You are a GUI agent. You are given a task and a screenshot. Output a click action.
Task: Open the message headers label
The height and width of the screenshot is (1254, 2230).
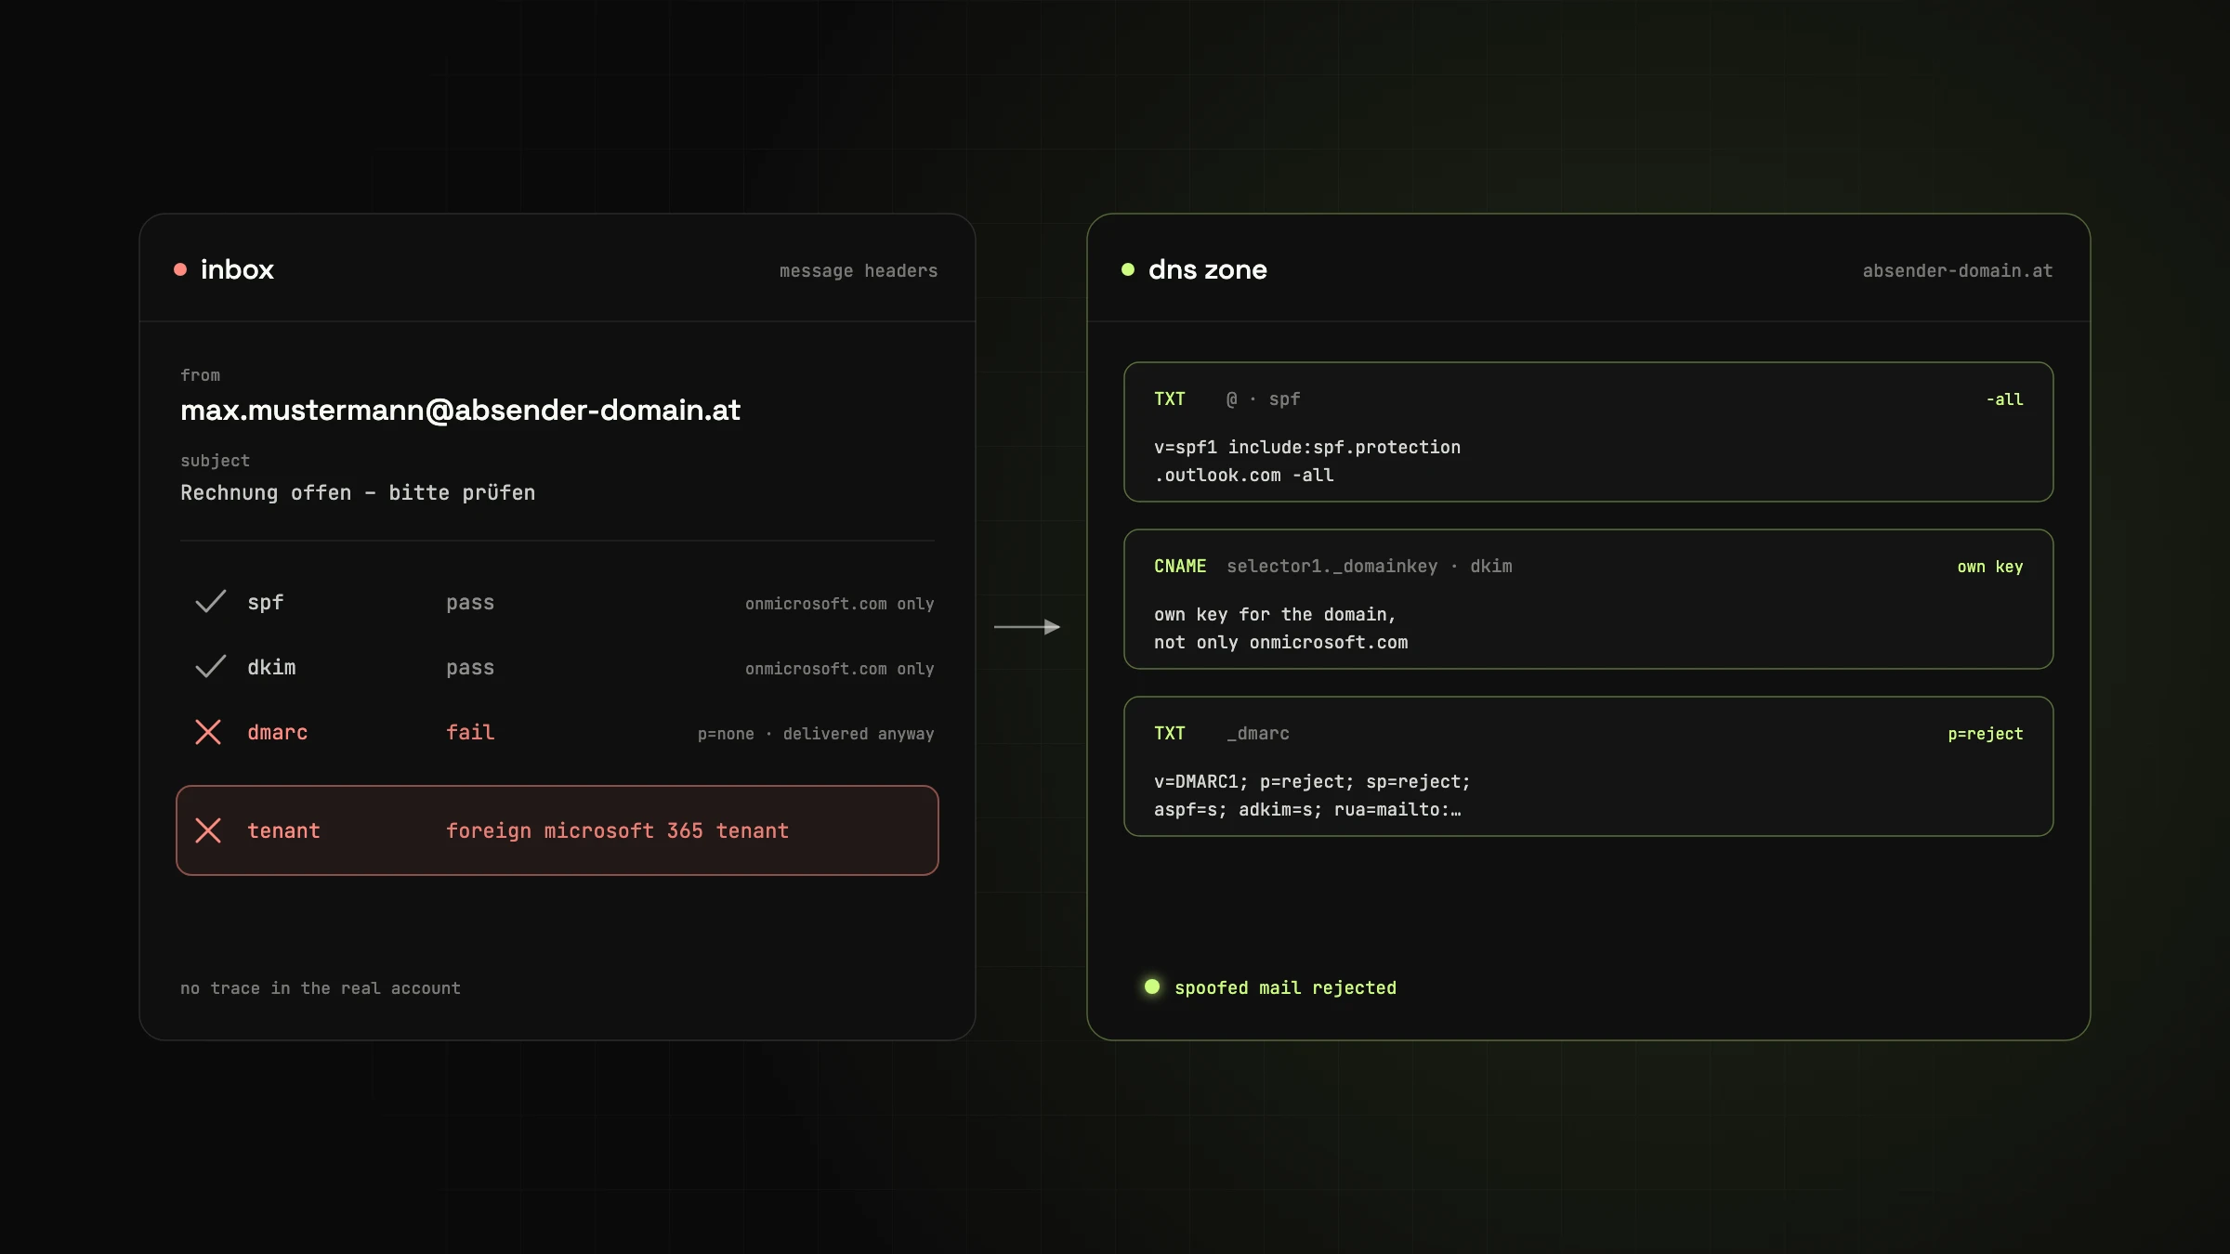859,270
